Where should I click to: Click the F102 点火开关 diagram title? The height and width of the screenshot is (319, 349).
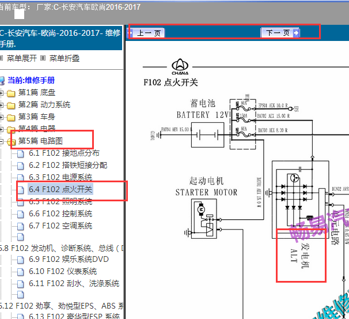pos(170,82)
